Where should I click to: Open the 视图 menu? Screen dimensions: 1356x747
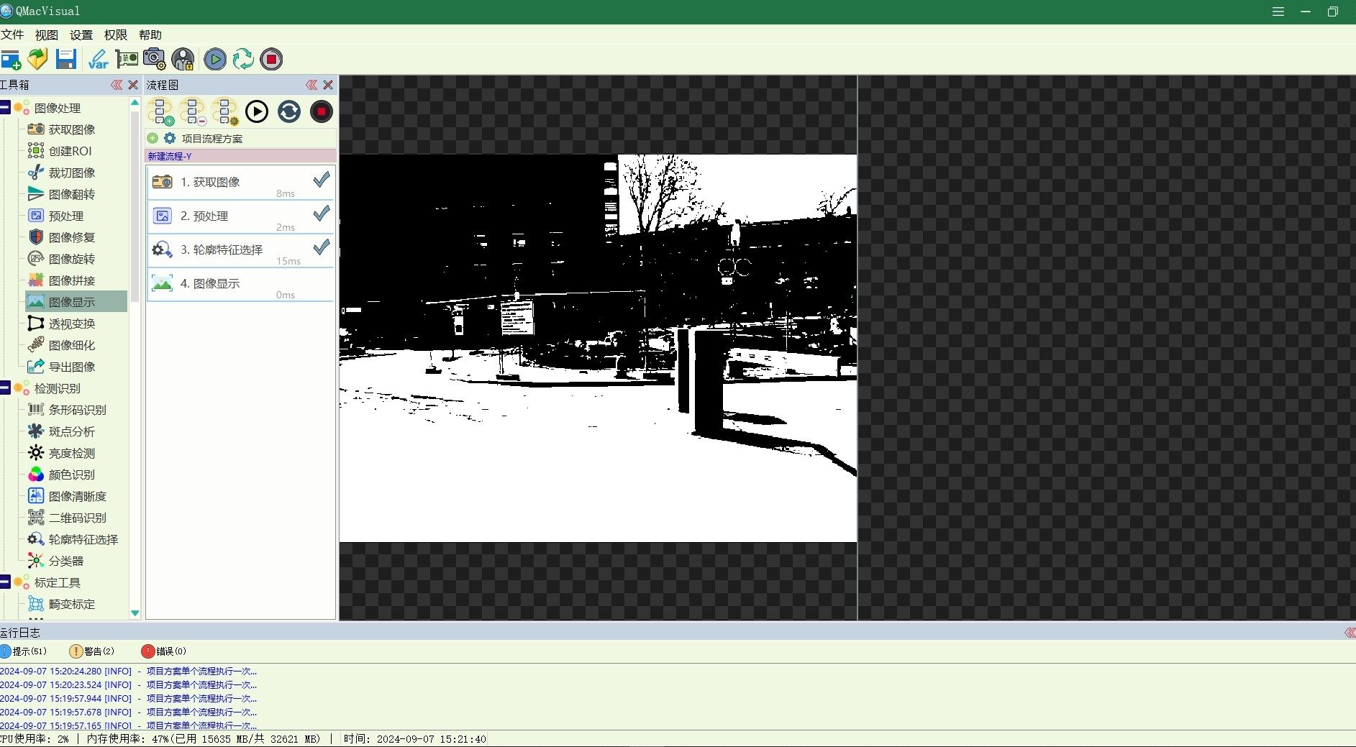point(47,35)
